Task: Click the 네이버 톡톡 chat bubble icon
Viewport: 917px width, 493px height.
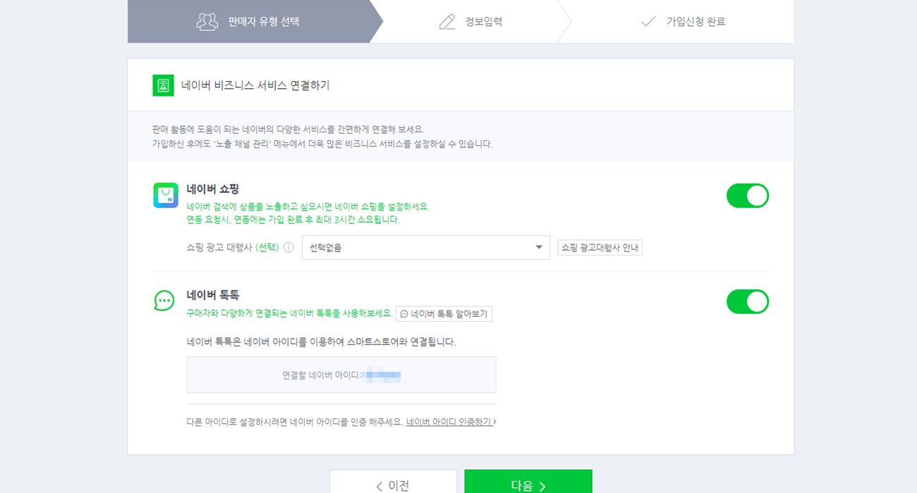Action: click(164, 301)
